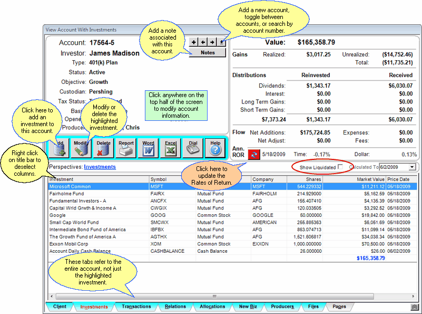Screen dimensions: 422x314
Task: Switch to the Transactions tab
Action: pos(136,307)
